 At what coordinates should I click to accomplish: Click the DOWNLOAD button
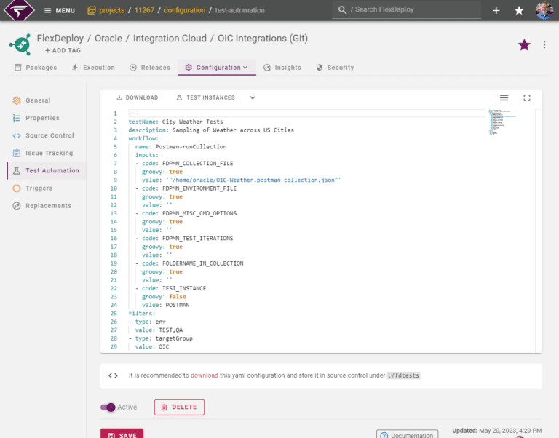click(x=138, y=97)
